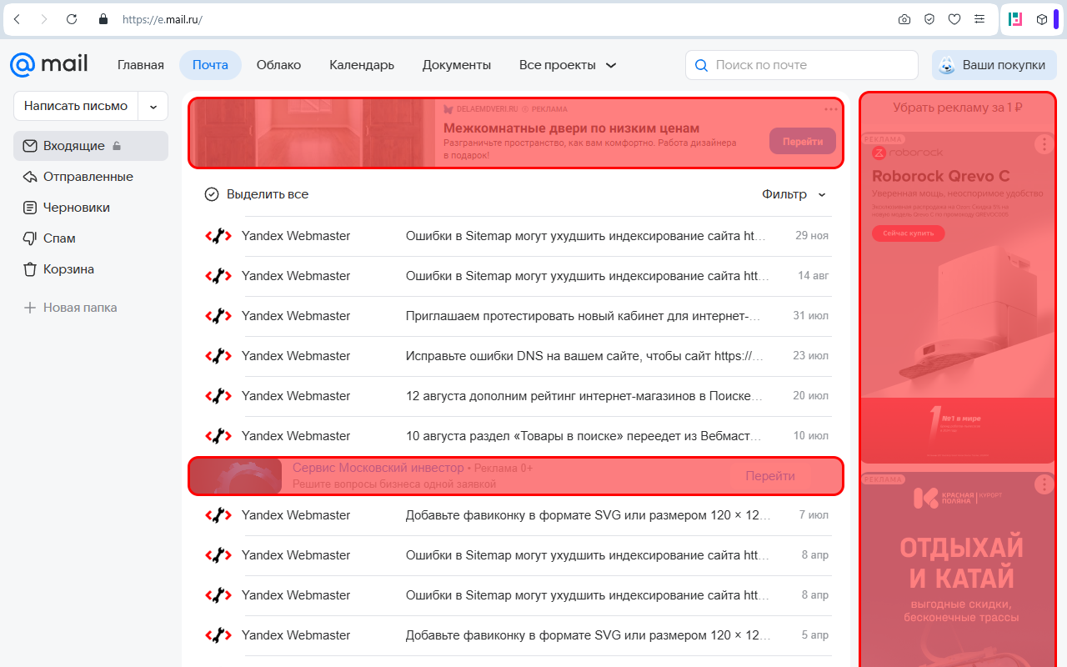Open the Облако tab
This screenshot has height=667, width=1067.
[x=278, y=65]
